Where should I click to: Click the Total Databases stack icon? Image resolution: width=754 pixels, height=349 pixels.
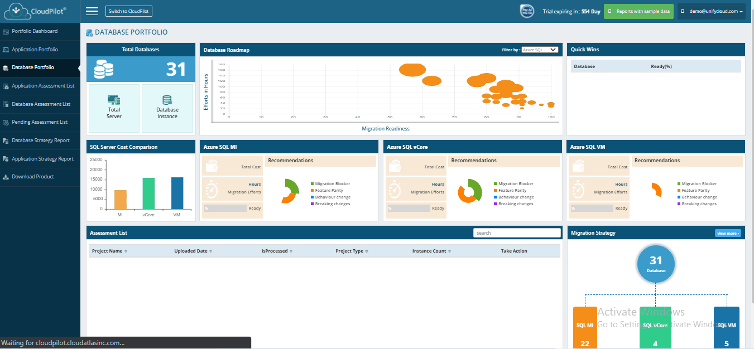pyautogui.click(x=104, y=69)
